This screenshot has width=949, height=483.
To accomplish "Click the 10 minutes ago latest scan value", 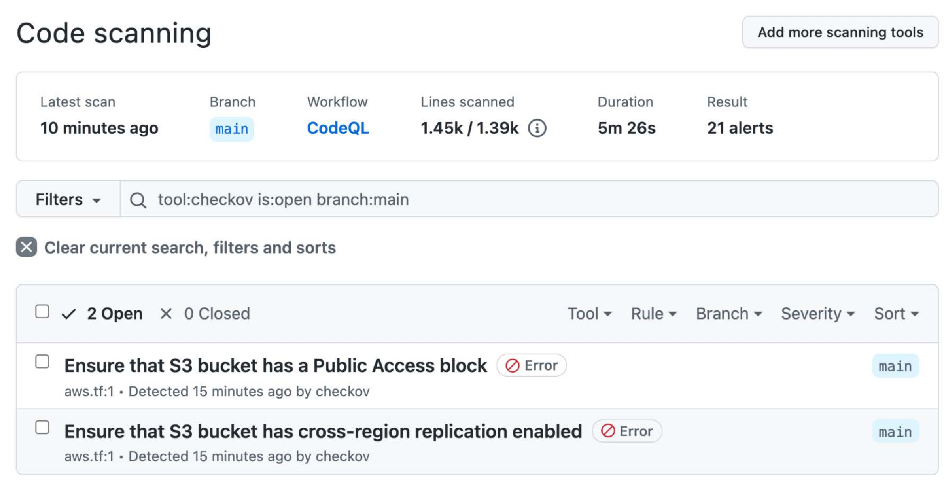I will pos(99,128).
